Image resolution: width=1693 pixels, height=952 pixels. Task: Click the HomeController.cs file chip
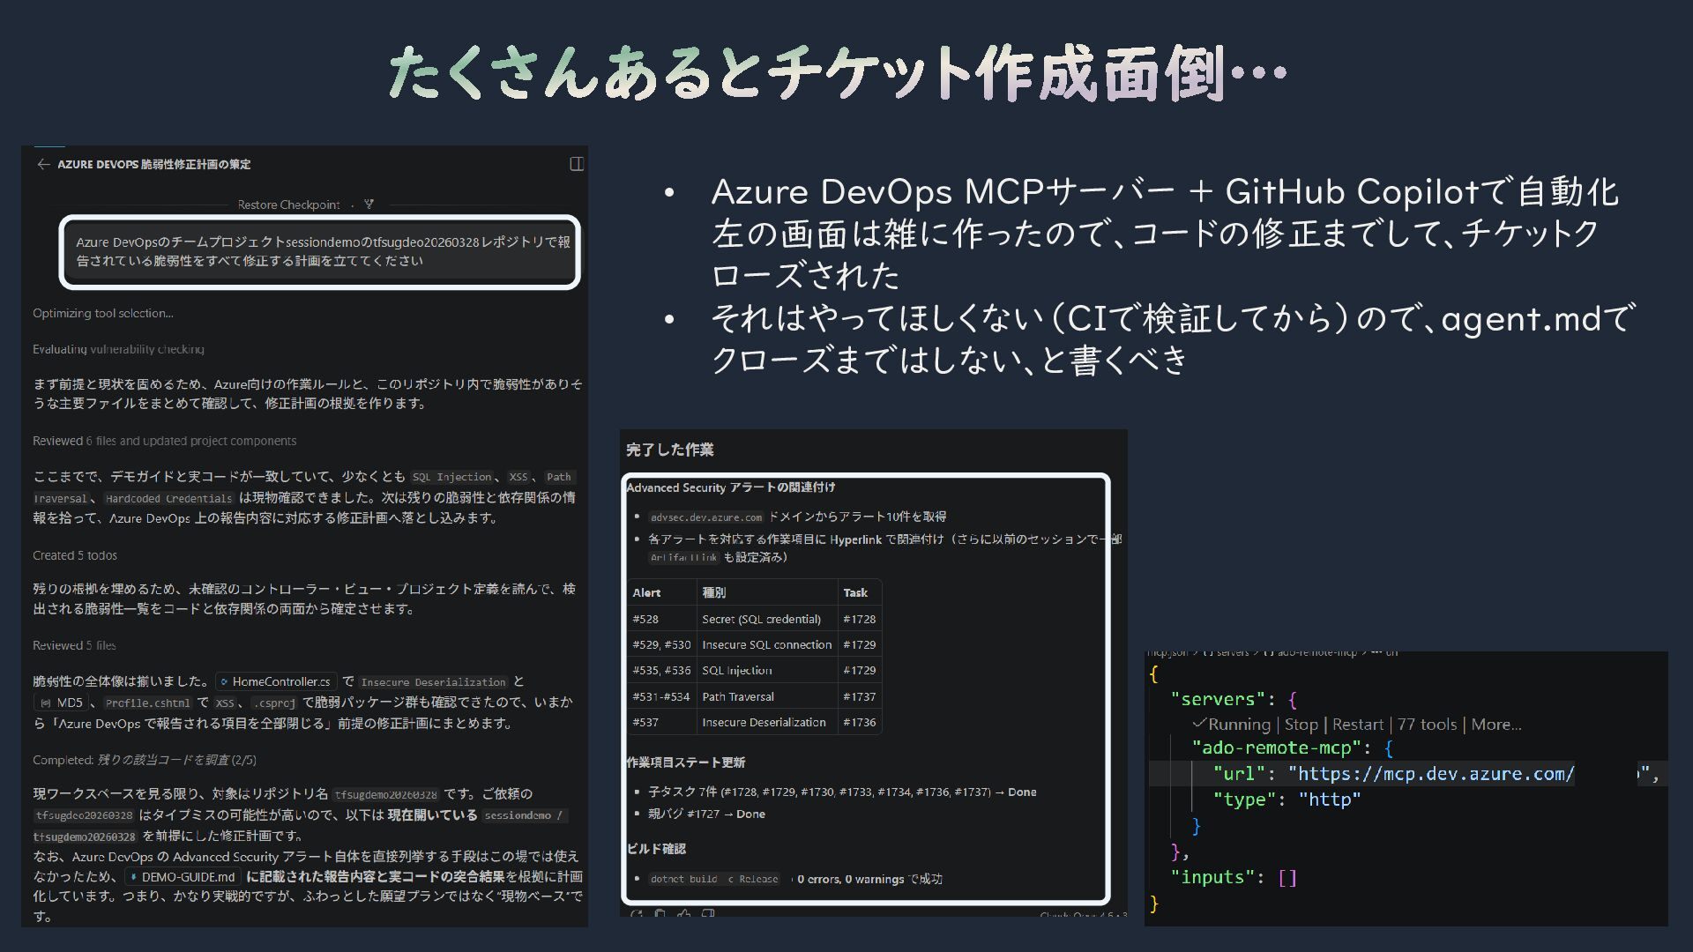click(275, 681)
